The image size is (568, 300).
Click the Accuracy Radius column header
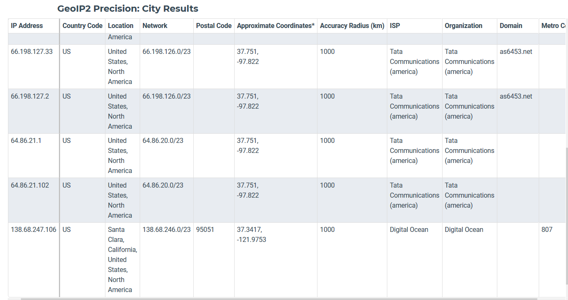pyautogui.click(x=352, y=25)
